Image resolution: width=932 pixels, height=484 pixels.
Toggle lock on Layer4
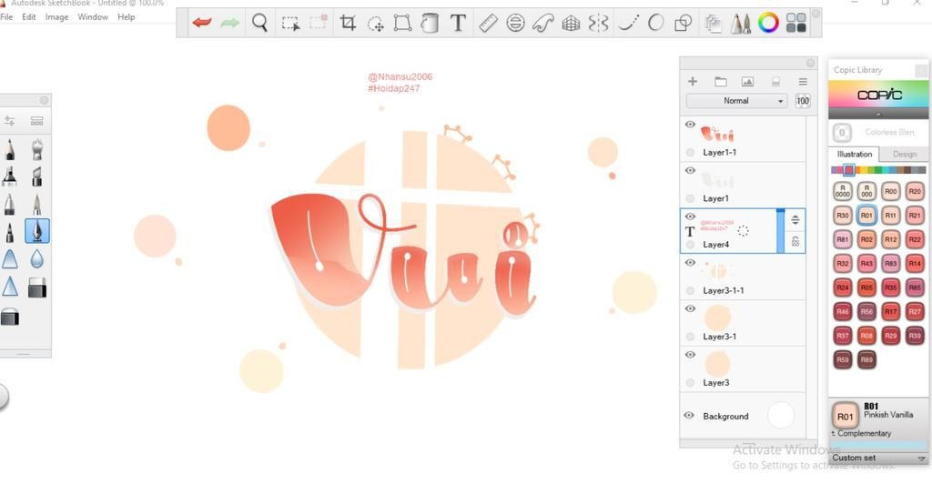(795, 242)
